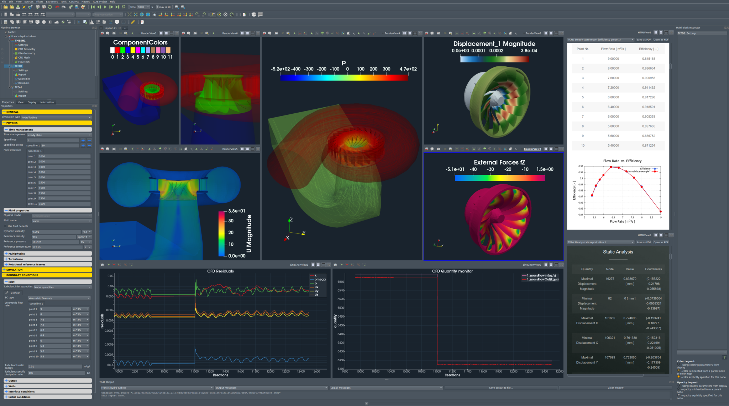Viewport: 729px width, 406px height.
Task: Click the Play animation button
Action: (x=105, y=7)
